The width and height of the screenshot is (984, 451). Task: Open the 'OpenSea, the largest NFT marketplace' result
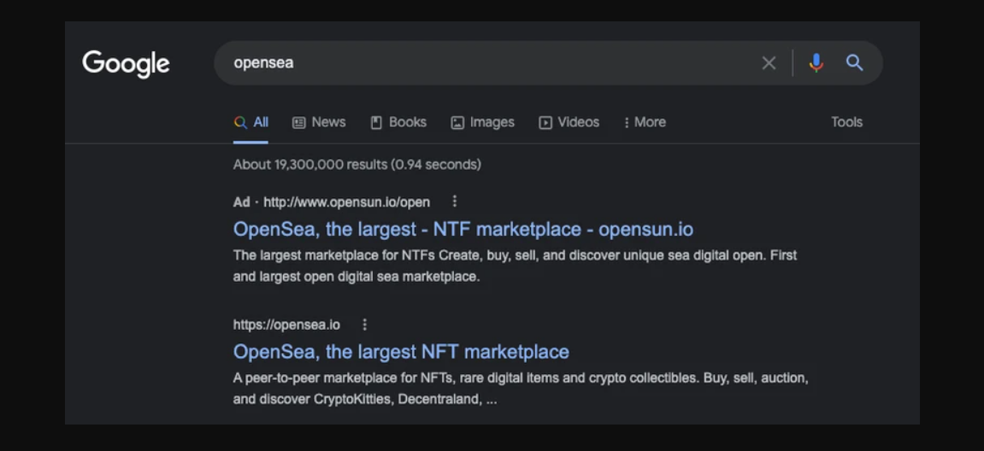click(x=401, y=351)
